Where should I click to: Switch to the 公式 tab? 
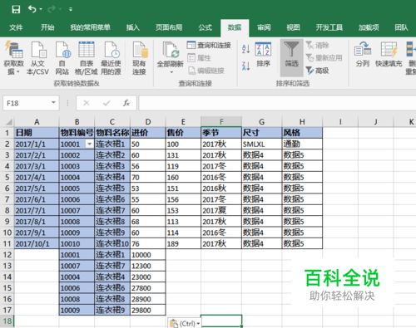tap(206, 27)
